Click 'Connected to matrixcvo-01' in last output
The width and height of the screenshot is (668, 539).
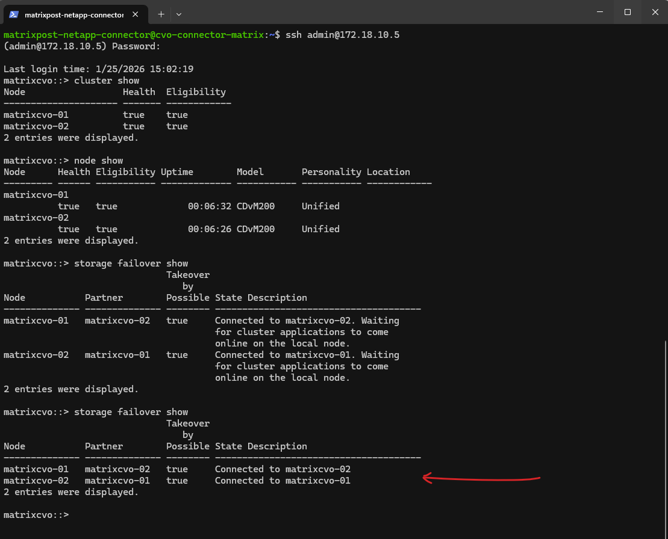[x=282, y=481]
